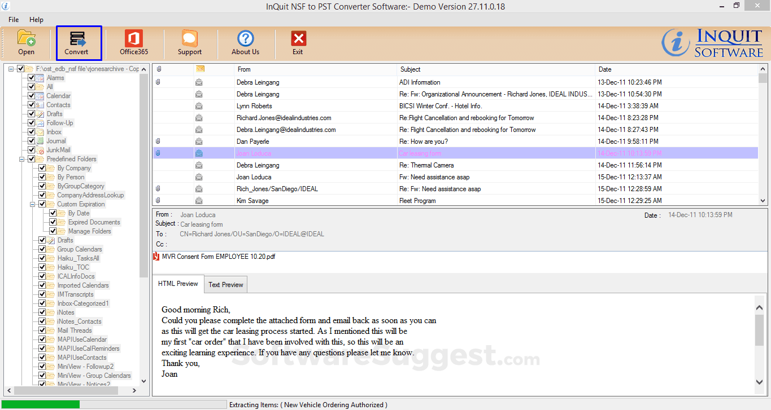Click the attachment paperclip column header
771x410 pixels.
(159, 69)
